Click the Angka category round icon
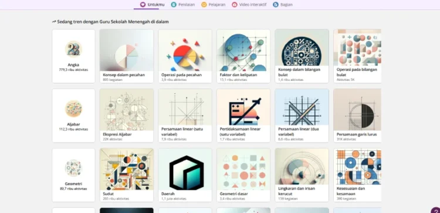The width and height of the screenshot is (440, 213). pos(73,49)
